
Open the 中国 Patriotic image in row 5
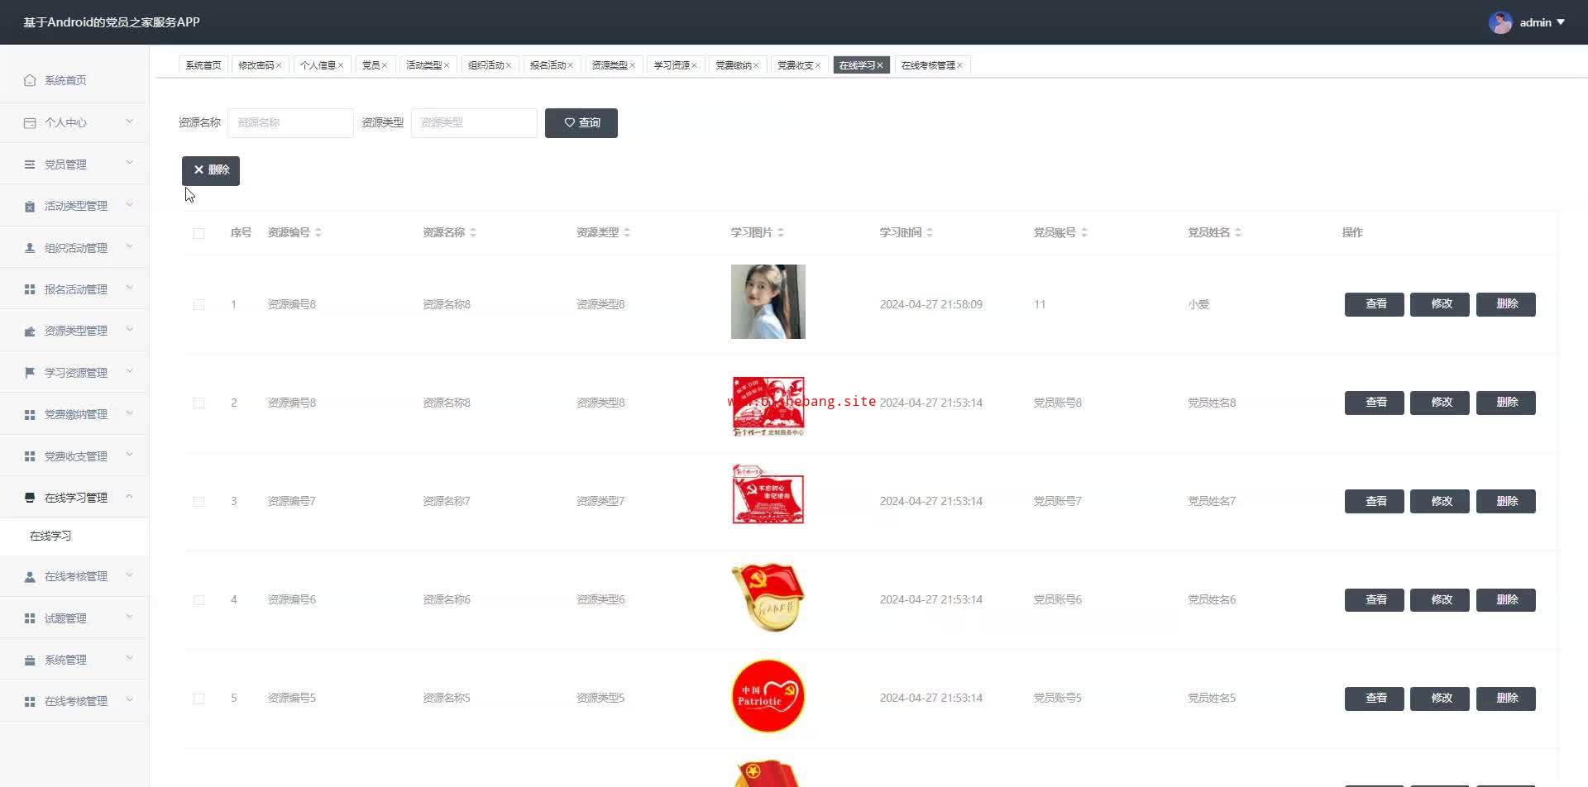[x=768, y=696]
